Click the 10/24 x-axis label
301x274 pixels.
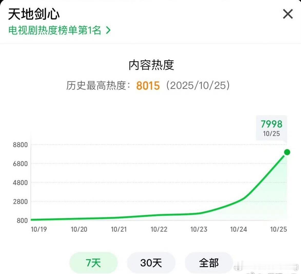[x=239, y=229]
